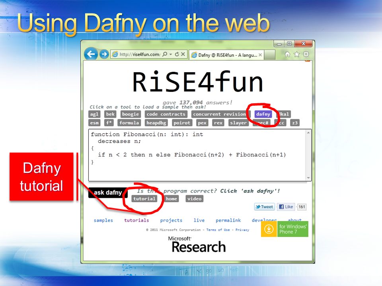Click the stop (X) icon in address bar
382x286 pixels.
point(183,54)
